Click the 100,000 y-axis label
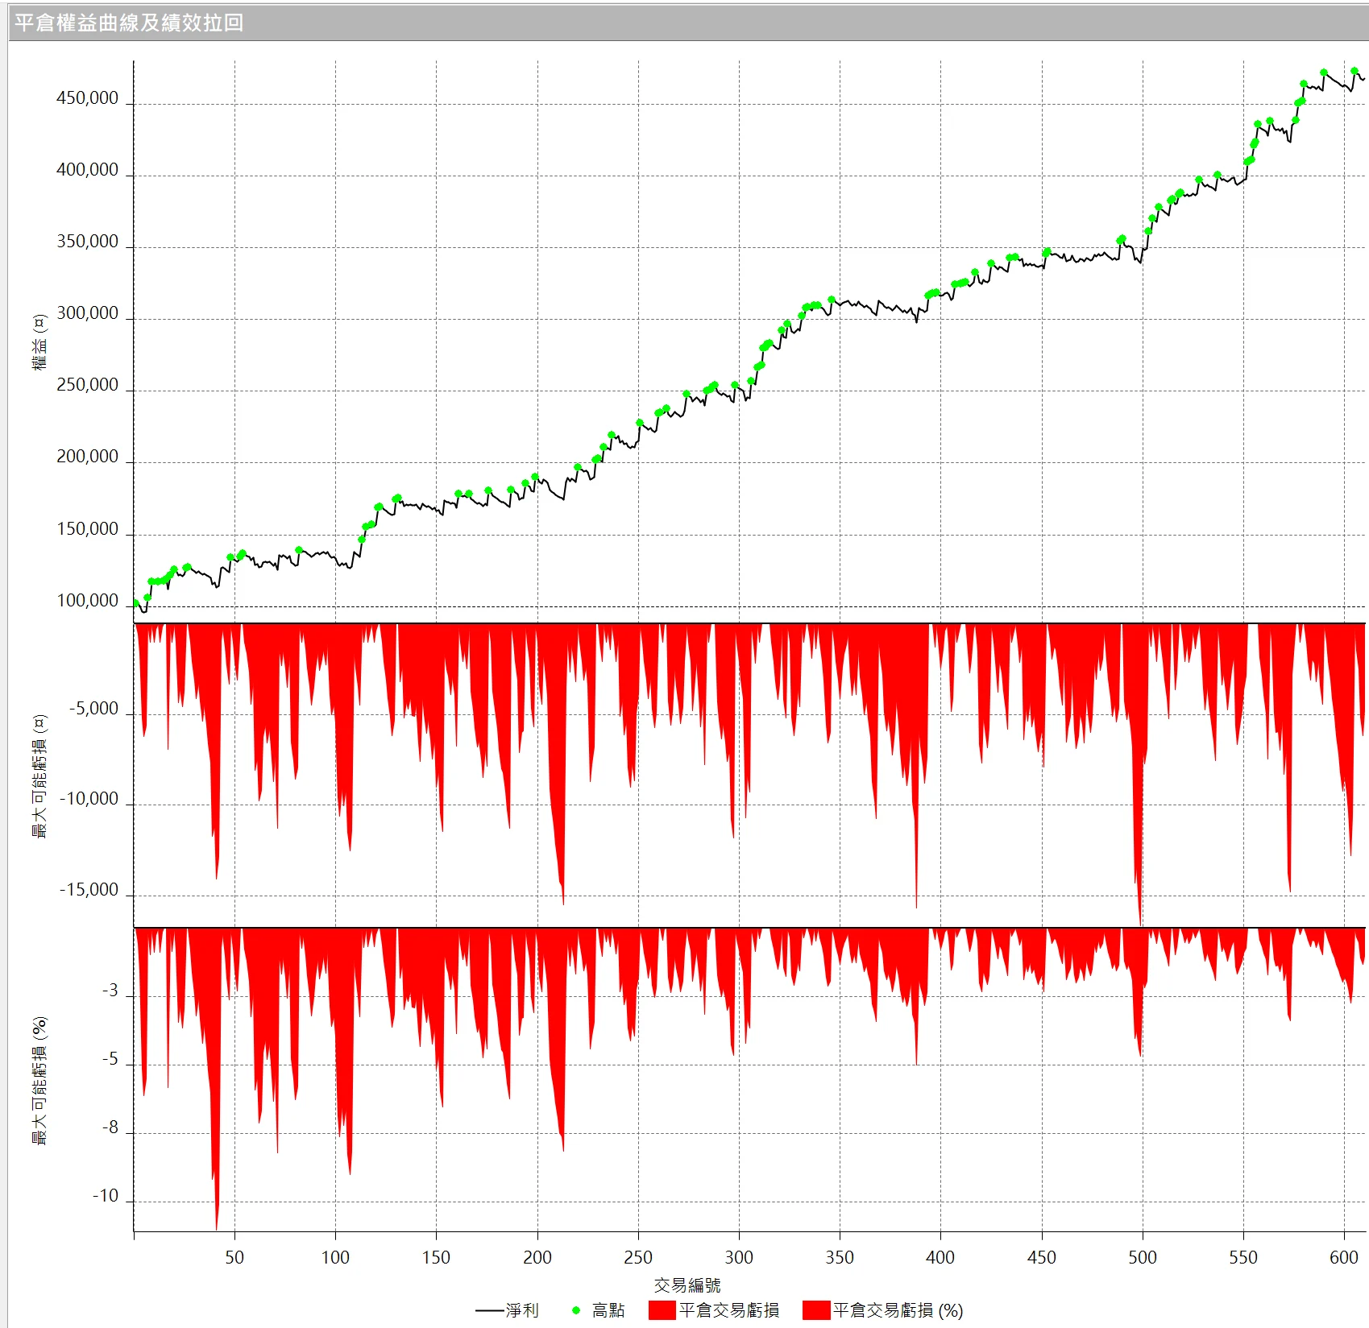Screen dimensions: 1369x1328 point(87,601)
